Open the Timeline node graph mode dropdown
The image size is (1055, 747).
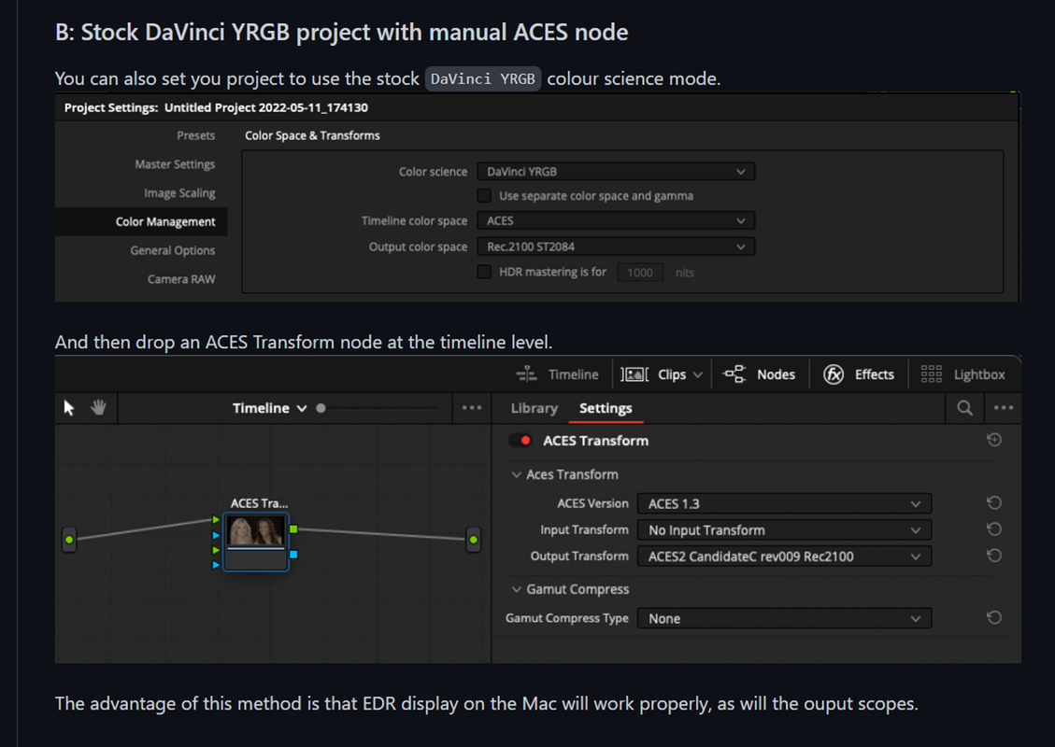[x=269, y=408]
